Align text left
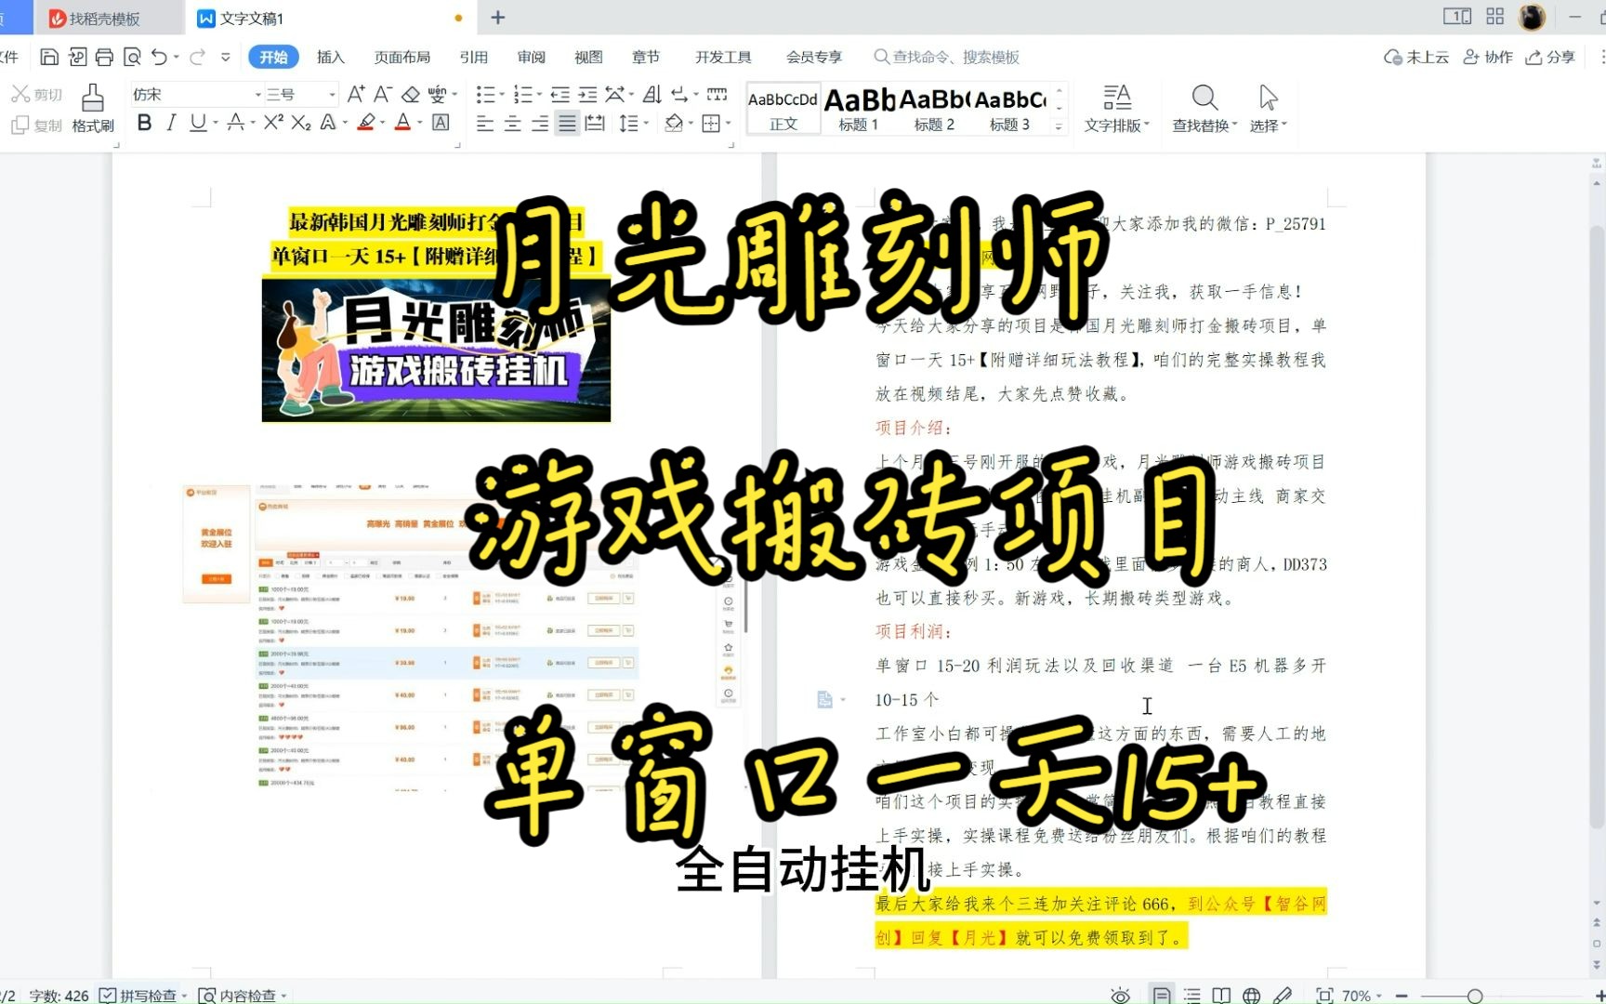The height and width of the screenshot is (1004, 1606). tap(484, 123)
